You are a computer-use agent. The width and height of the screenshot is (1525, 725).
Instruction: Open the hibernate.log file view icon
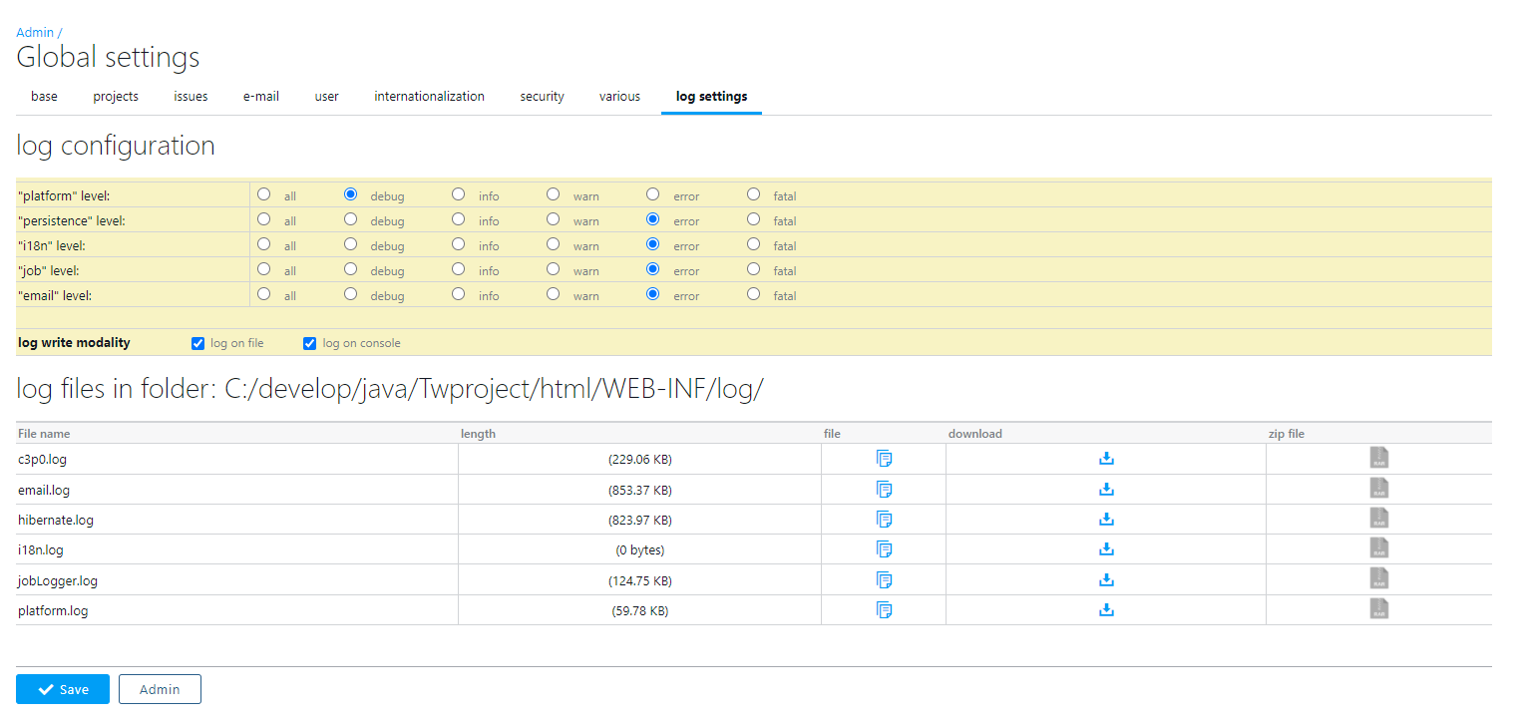coord(884,519)
